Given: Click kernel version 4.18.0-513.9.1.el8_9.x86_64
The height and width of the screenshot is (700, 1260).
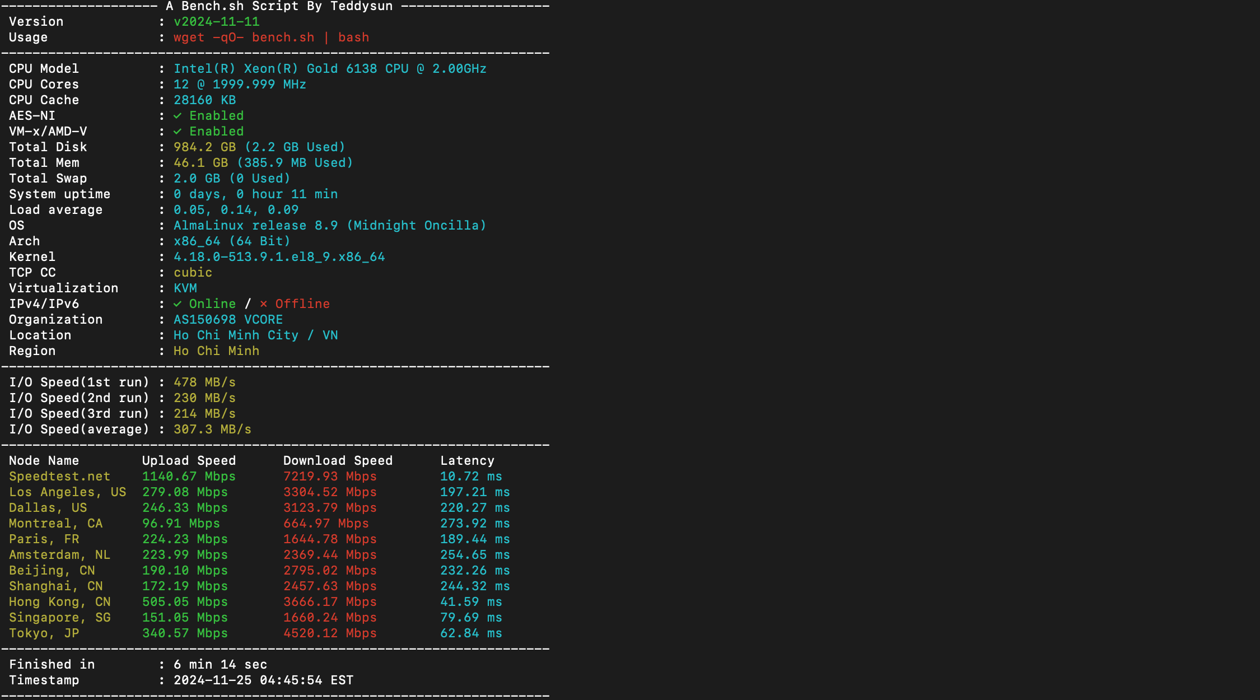Looking at the screenshot, I should coord(279,256).
